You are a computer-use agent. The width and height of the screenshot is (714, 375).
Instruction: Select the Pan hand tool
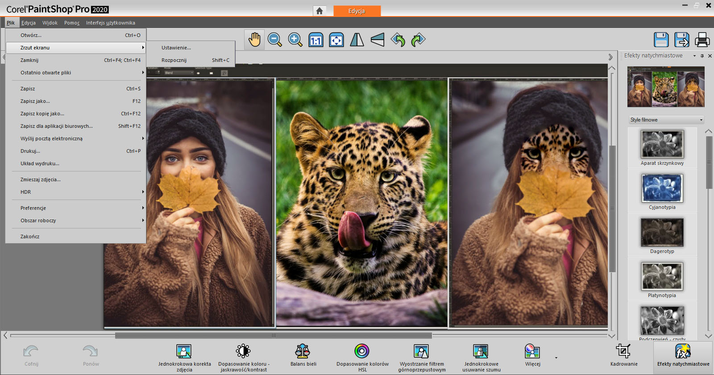point(254,40)
